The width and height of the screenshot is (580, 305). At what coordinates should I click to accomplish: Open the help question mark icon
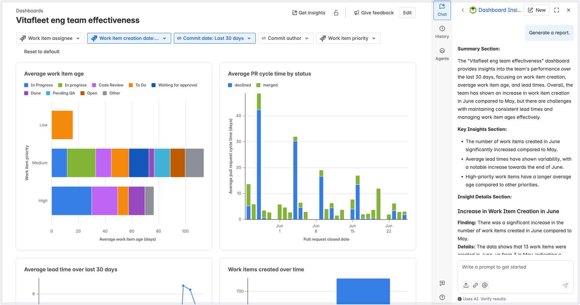442,297
